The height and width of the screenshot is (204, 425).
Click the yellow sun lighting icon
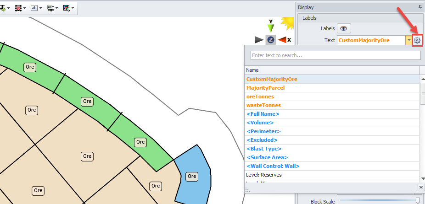[287, 23]
